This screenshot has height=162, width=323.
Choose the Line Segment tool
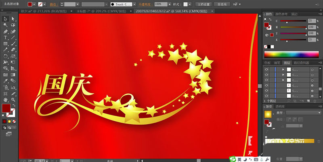pyautogui.click(x=13, y=37)
